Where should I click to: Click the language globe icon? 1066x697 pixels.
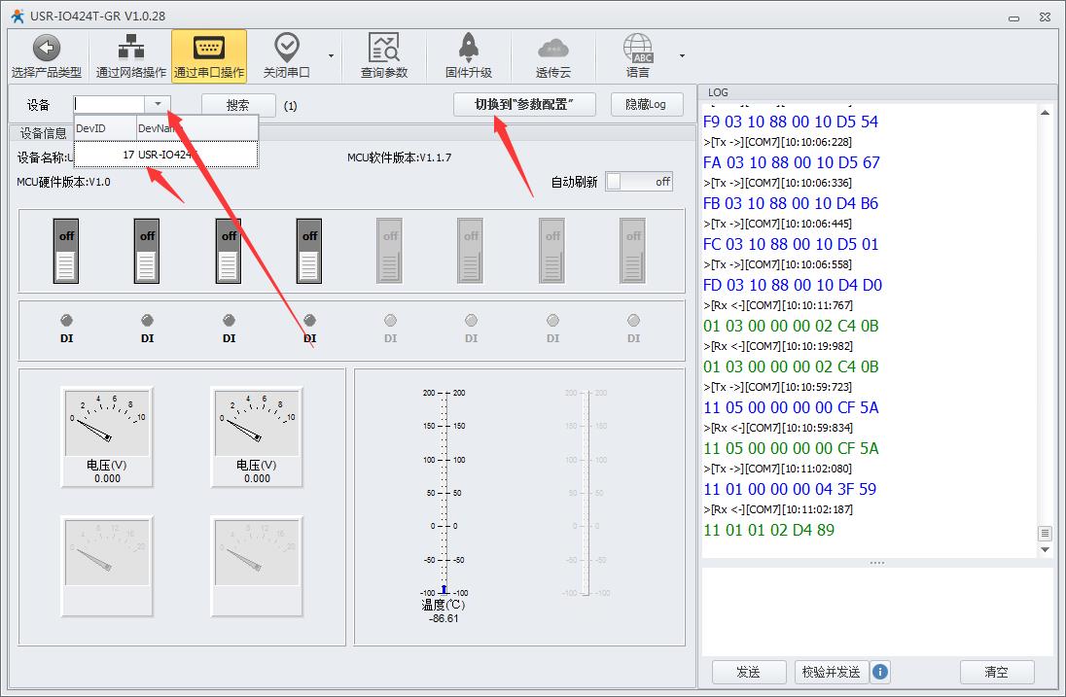[x=638, y=49]
